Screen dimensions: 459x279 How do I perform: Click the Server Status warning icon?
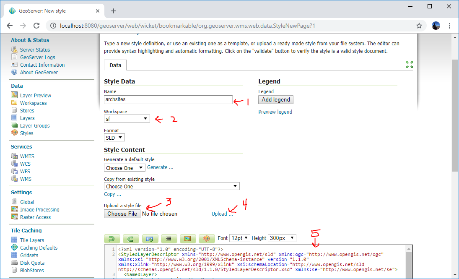(14, 50)
